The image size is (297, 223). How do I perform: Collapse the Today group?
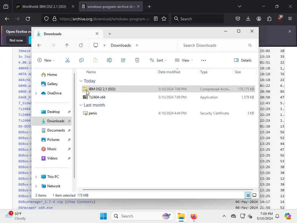pos(81,81)
